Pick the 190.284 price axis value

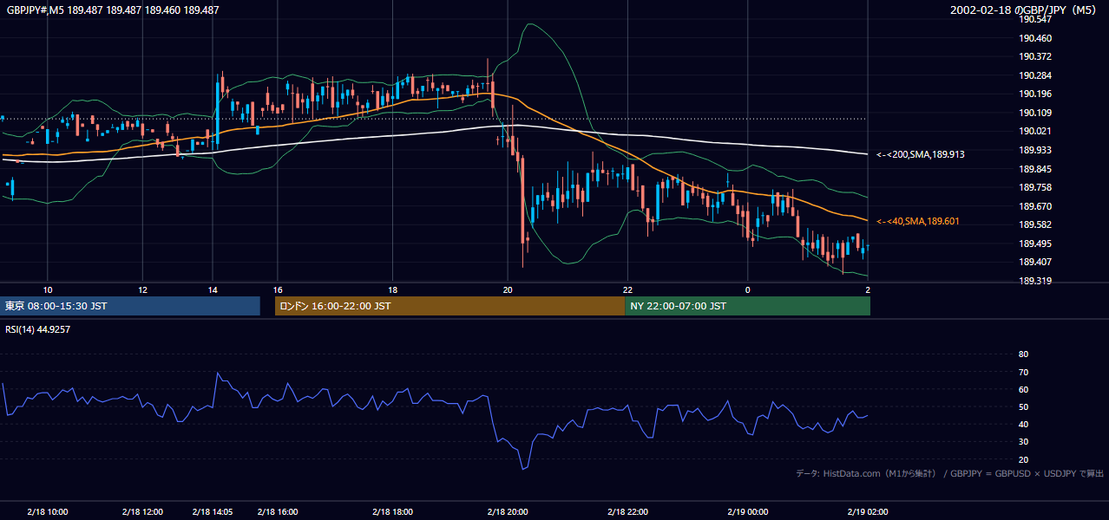[1035, 75]
